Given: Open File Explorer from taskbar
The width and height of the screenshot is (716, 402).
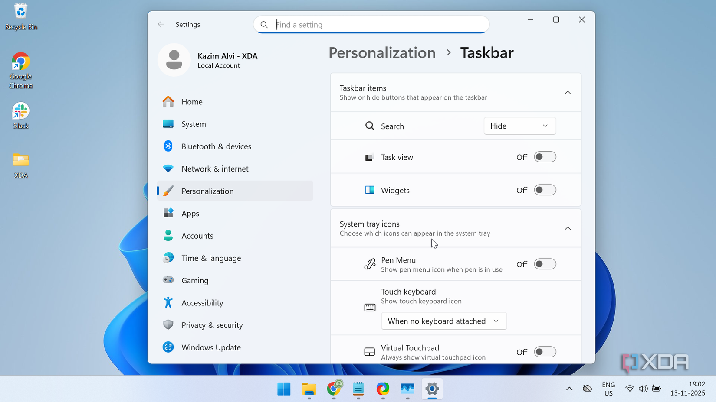Looking at the screenshot, I should coord(309,389).
